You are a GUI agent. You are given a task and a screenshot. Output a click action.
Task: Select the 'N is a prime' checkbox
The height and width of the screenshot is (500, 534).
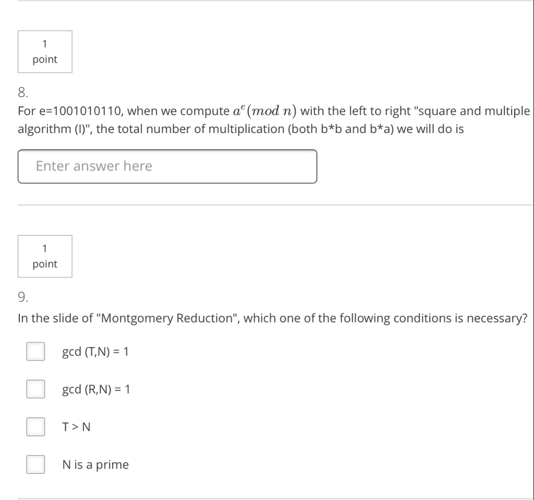click(x=35, y=465)
